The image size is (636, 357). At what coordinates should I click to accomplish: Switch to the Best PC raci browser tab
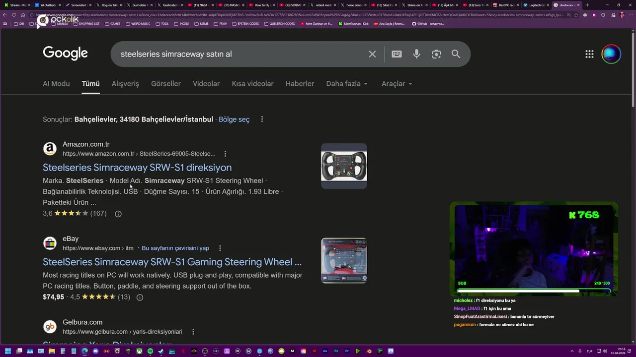click(x=505, y=5)
